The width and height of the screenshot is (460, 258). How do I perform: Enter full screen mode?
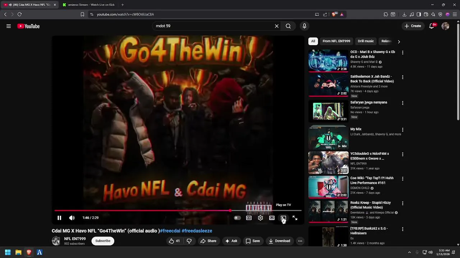[x=295, y=218]
